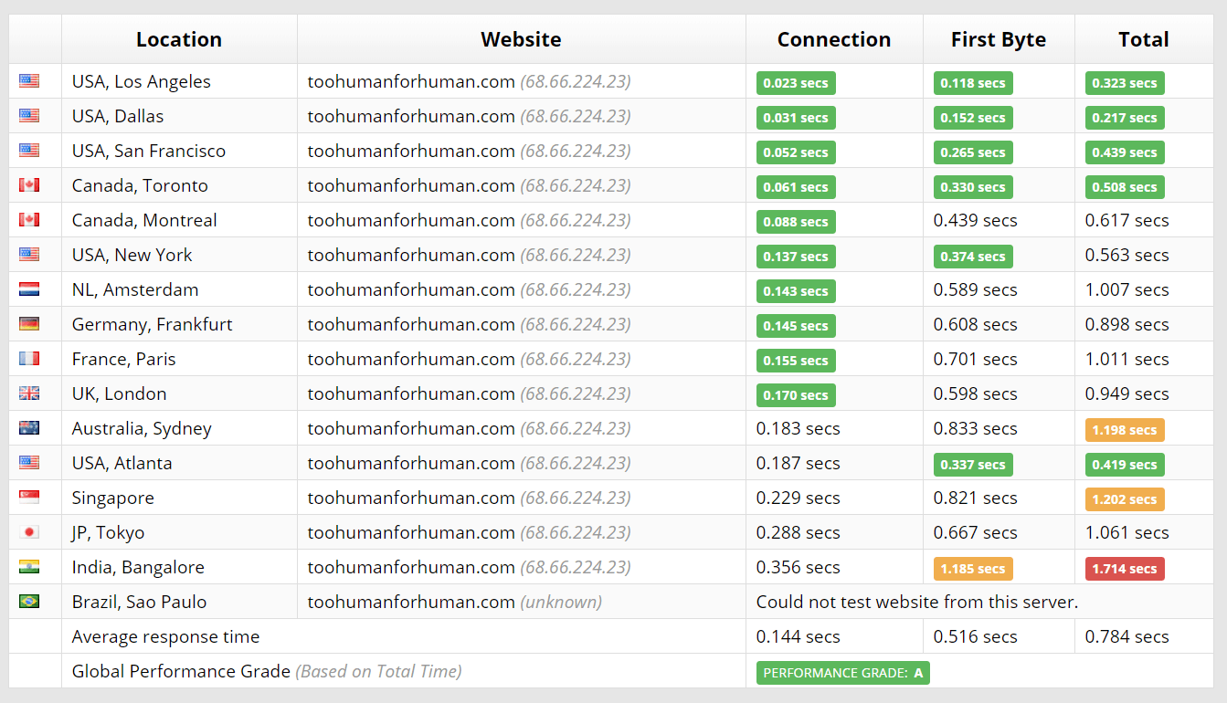Click the average total value 0.784 secs
1227x703 pixels.
[x=1127, y=636]
